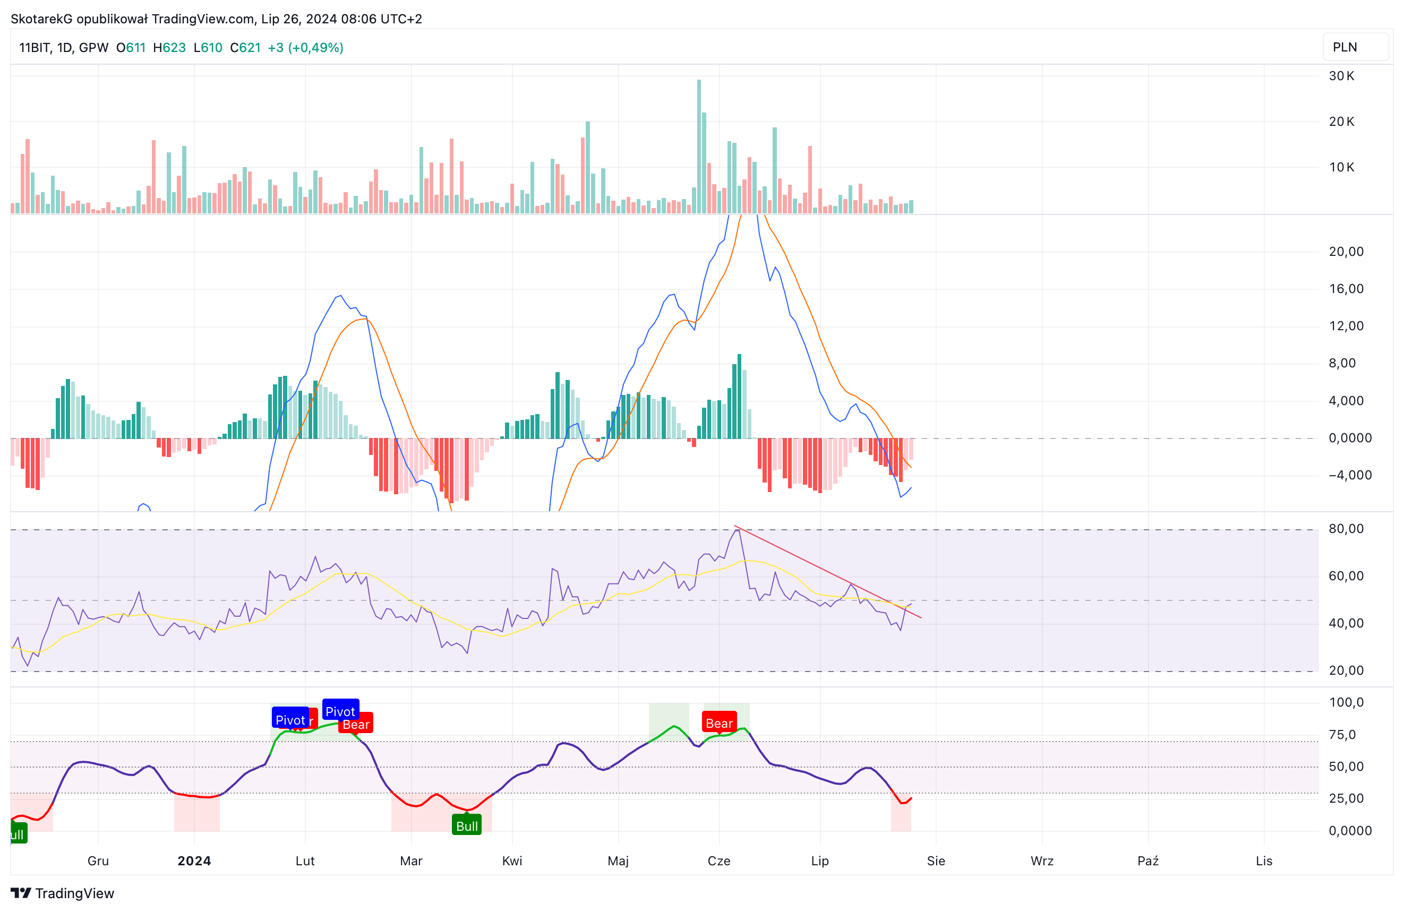The width and height of the screenshot is (1404, 912).
Task: Click the 25,00 oscillator scale label
Action: point(1346,799)
